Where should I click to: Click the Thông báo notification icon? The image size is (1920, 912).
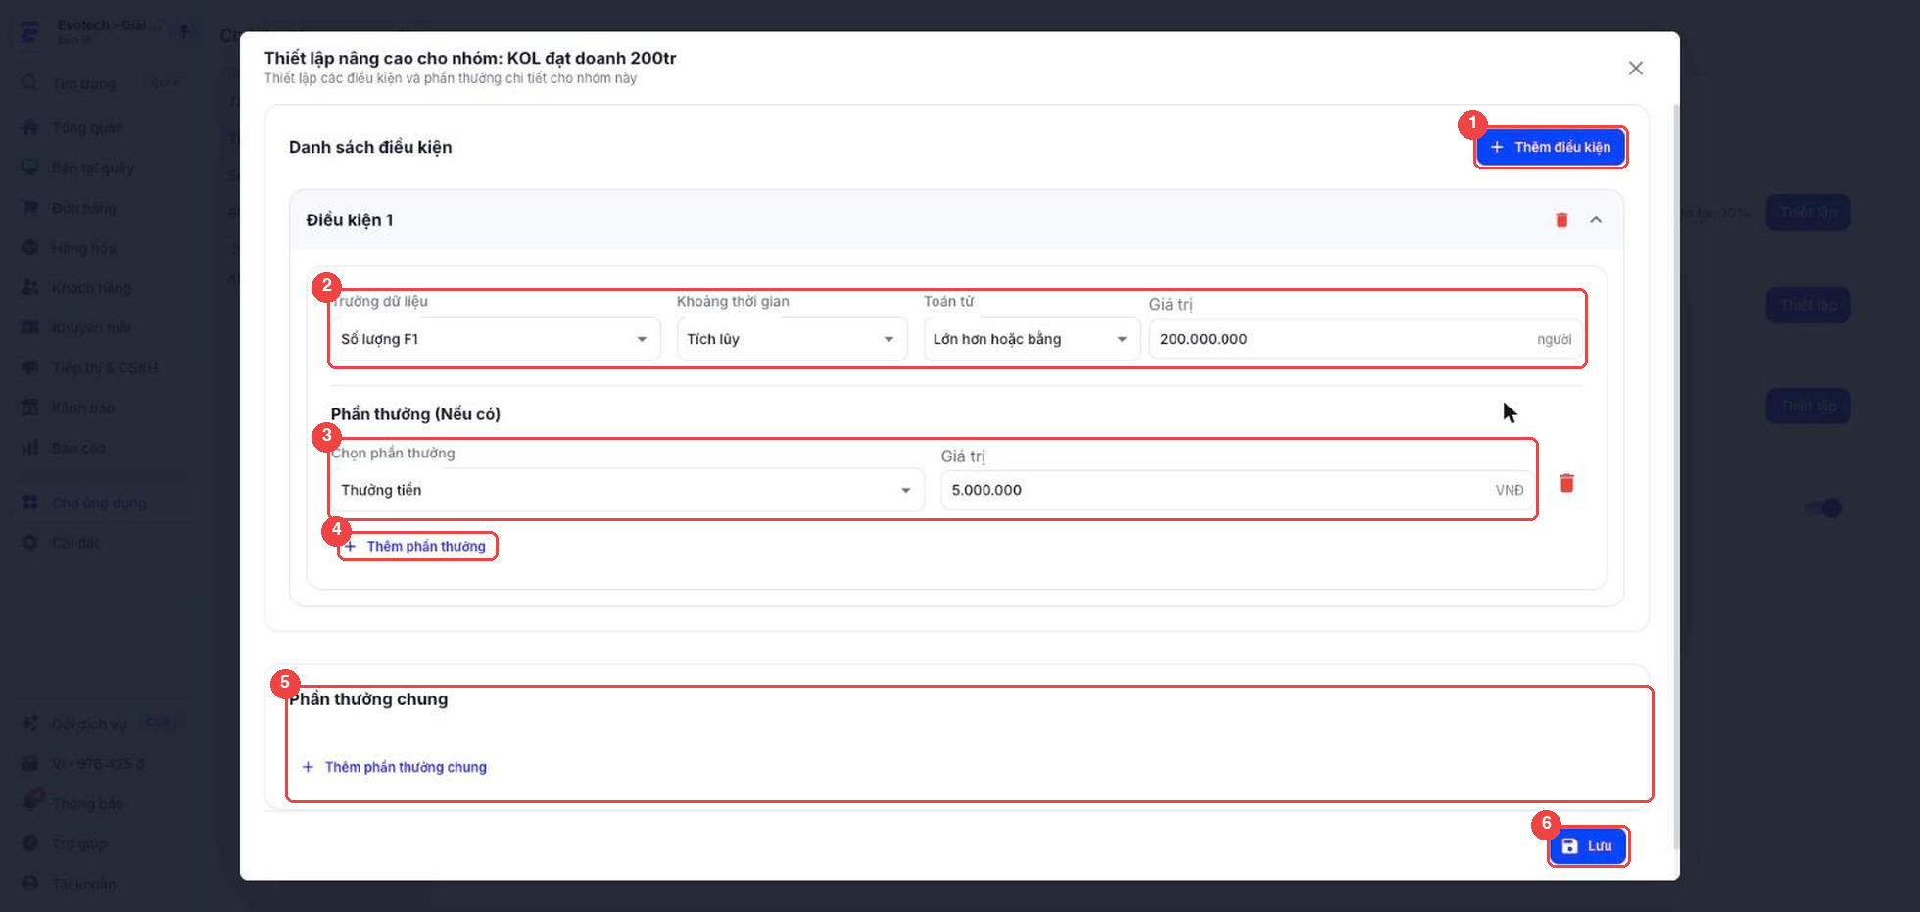(32, 801)
